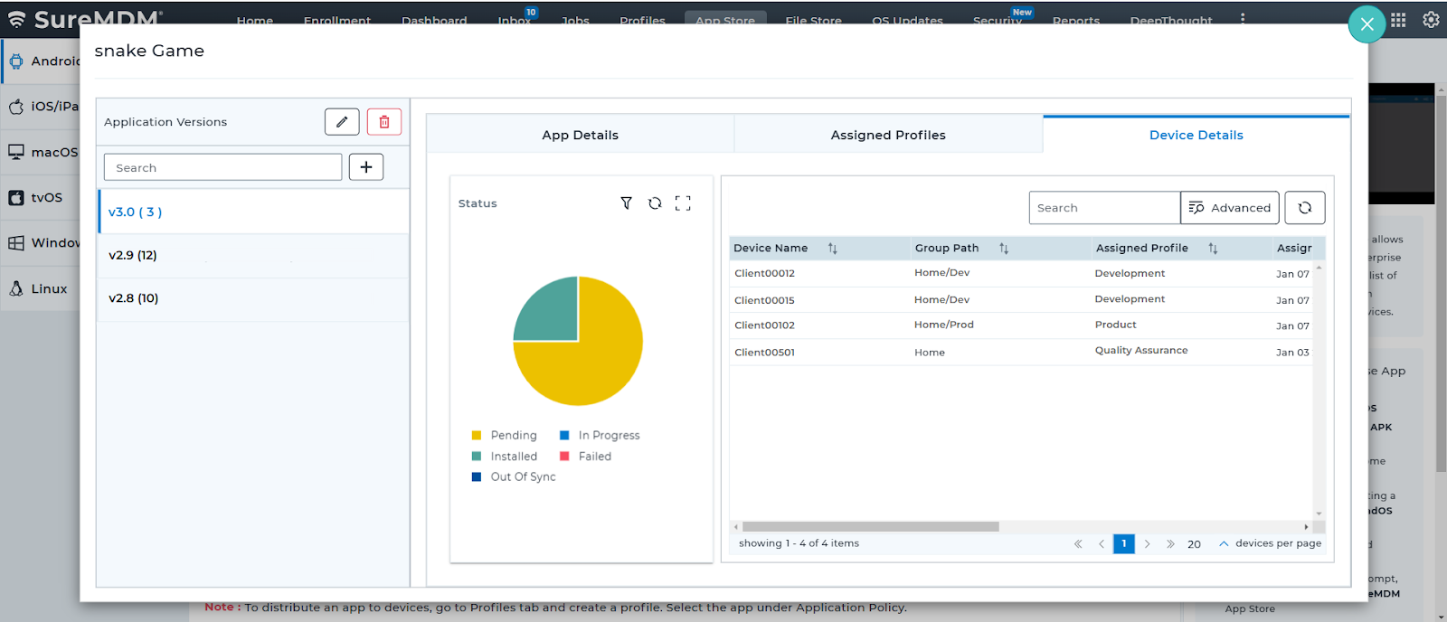Open the DeepThought menu item

1171,19
